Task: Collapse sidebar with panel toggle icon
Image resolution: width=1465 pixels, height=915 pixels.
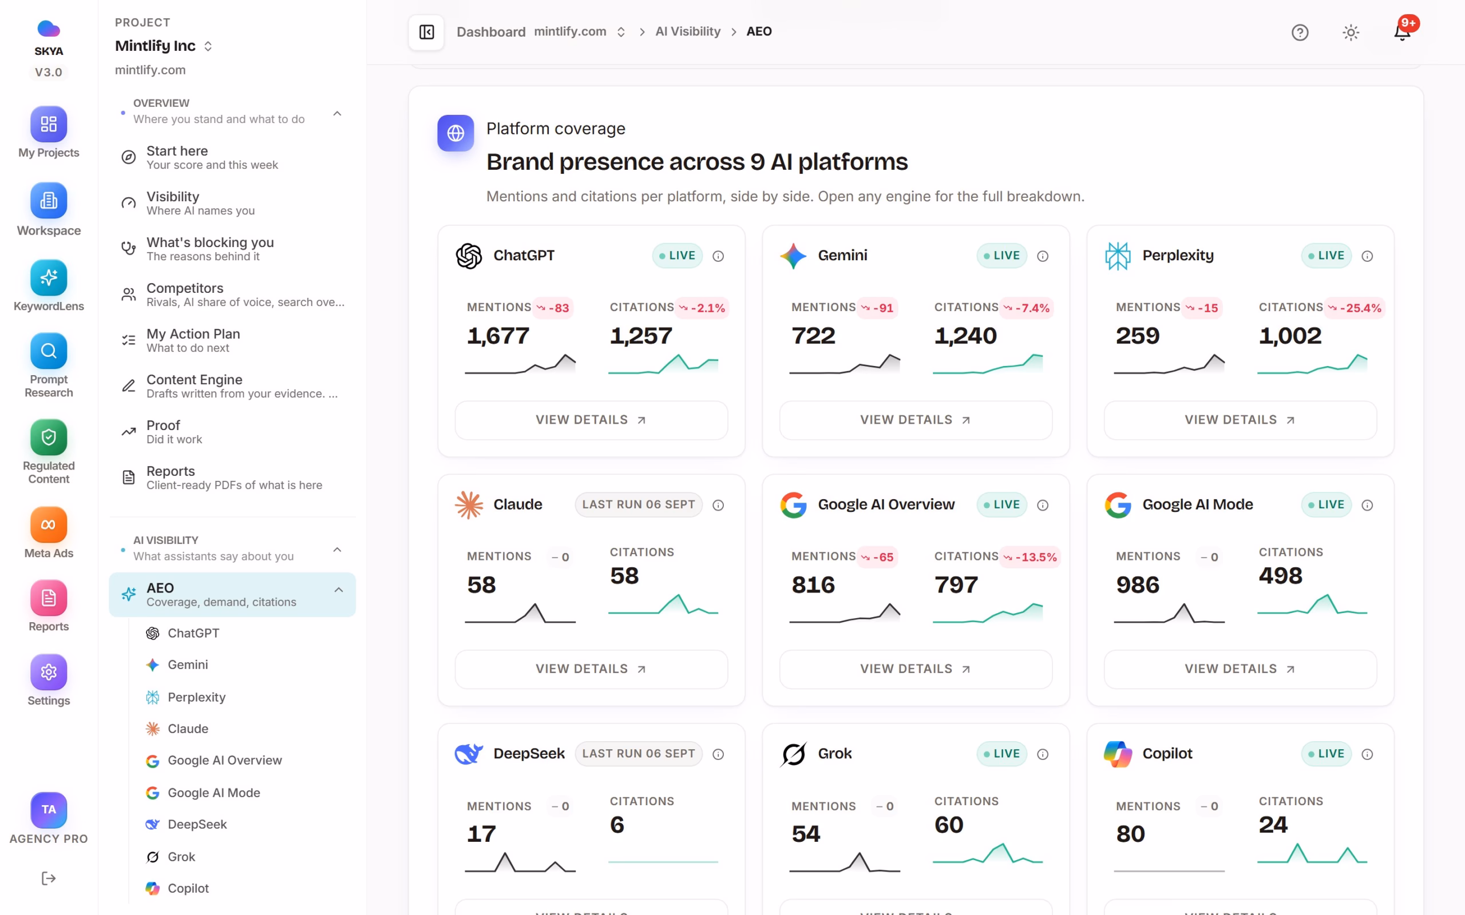Action: (426, 32)
